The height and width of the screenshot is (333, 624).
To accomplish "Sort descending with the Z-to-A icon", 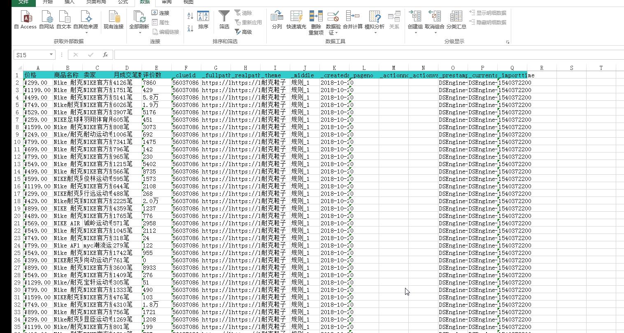I will click(190, 28).
